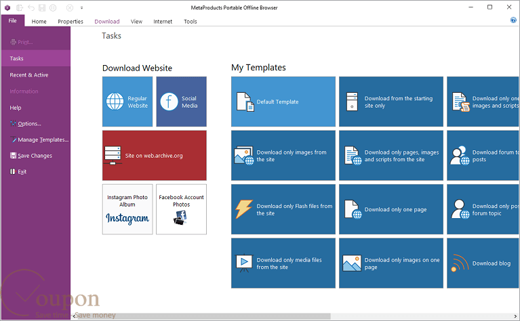The image size is (520, 321).
Task: Click the Save Changes floppy icon
Action: click(13, 156)
